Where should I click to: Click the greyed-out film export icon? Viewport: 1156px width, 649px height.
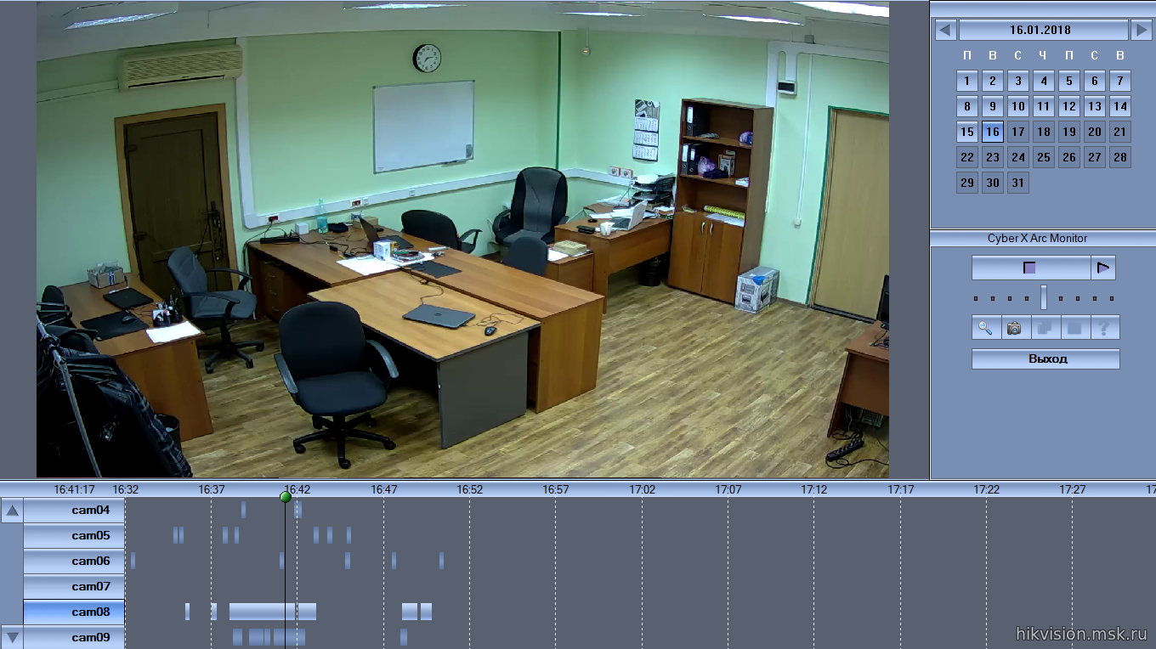[x=1045, y=328]
